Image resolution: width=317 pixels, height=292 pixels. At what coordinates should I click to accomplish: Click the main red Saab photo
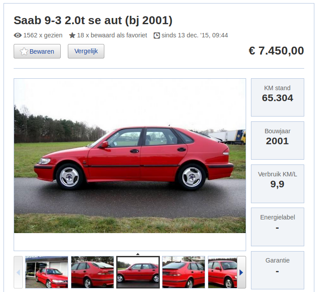pyautogui.click(x=130, y=156)
